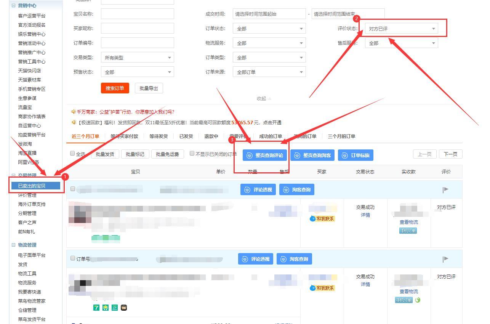Open 订单来源 dropdown showing 全部订单

point(269,72)
